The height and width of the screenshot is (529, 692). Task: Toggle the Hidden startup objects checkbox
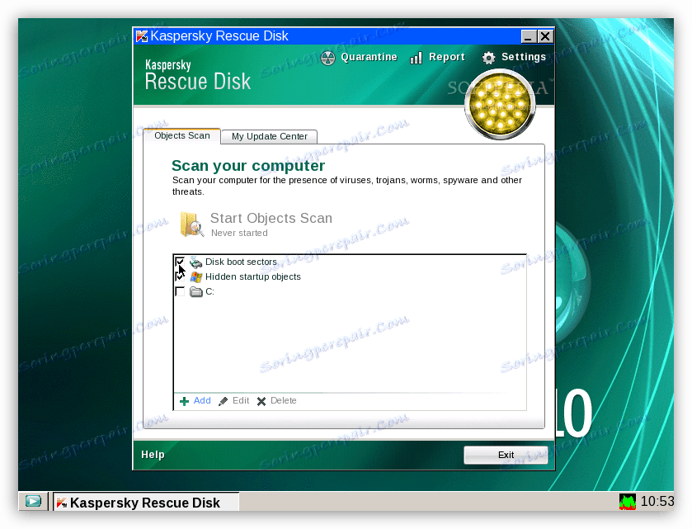pos(180,276)
